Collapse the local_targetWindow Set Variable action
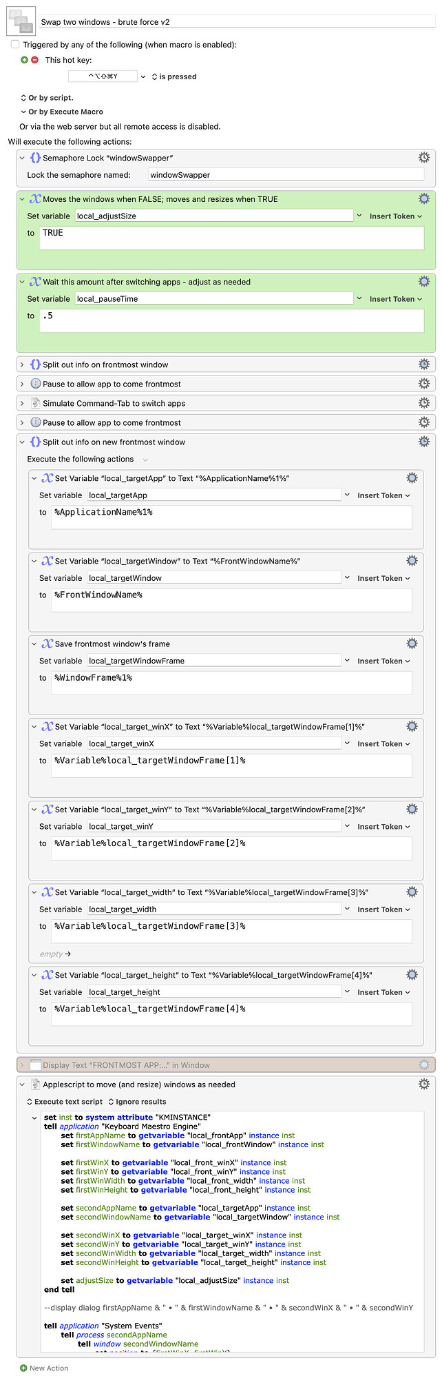The width and height of the screenshot is (442, 1378). pos(34,561)
